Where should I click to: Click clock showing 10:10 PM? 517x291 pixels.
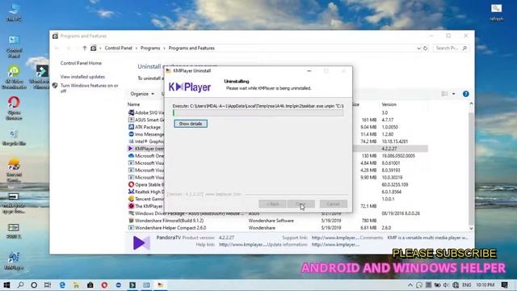[485, 285]
